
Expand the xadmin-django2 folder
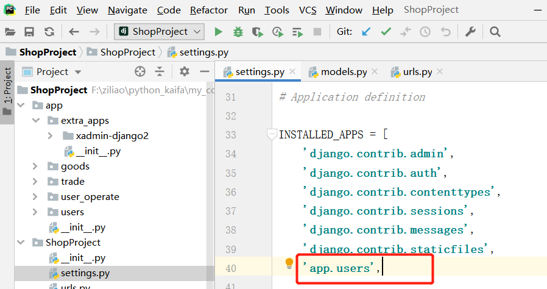coord(50,135)
